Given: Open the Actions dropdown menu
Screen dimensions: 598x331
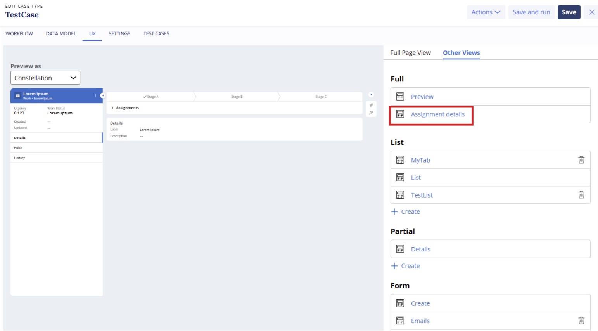Looking at the screenshot, I should [486, 12].
